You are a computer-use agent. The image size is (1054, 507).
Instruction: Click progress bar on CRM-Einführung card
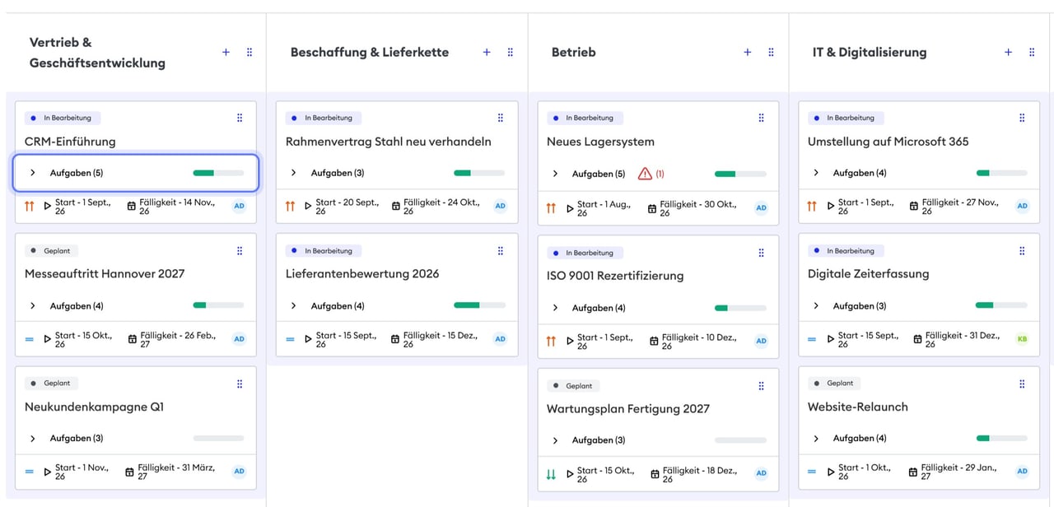[218, 173]
